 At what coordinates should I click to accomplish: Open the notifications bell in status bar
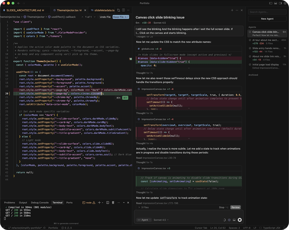pyautogui.click(x=285, y=228)
